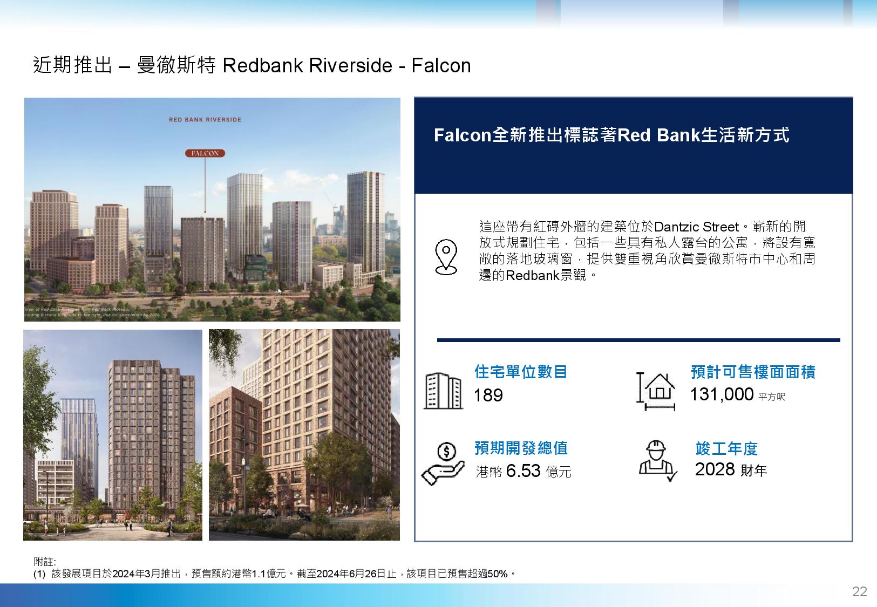Click the value 189

488,395
